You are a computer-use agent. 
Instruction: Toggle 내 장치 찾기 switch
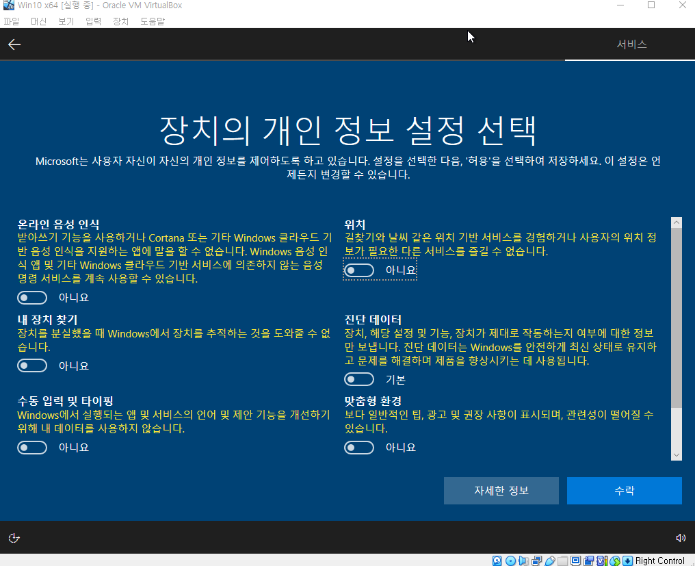click(32, 365)
